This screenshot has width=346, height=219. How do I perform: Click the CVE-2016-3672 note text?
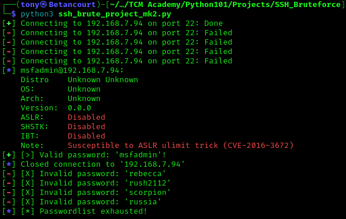(258, 146)
